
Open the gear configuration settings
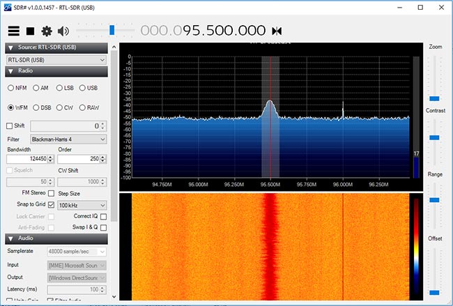[47, 31]
